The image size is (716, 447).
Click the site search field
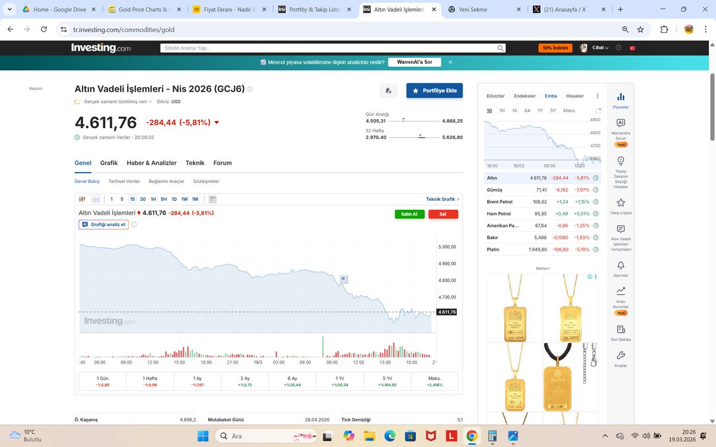tap(333, 48)
